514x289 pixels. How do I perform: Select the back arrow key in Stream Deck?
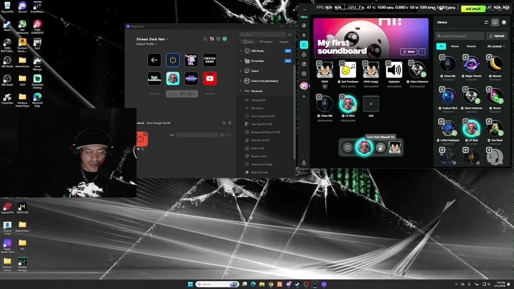[x=154, y=60]
